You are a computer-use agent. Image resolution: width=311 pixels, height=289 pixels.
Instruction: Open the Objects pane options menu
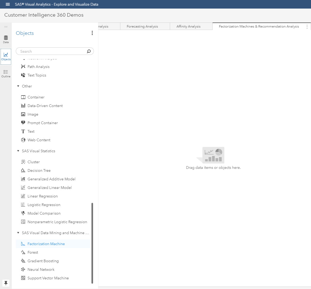92,33
